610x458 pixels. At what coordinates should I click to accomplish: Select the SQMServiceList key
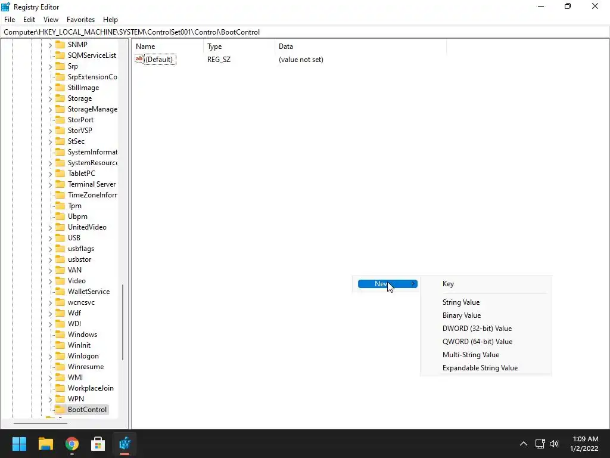tap(92, 55)
